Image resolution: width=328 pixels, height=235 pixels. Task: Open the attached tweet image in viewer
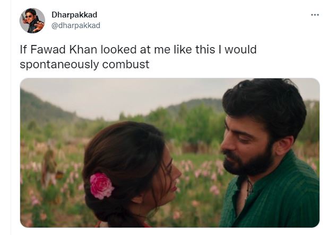[x=170, y=153]
